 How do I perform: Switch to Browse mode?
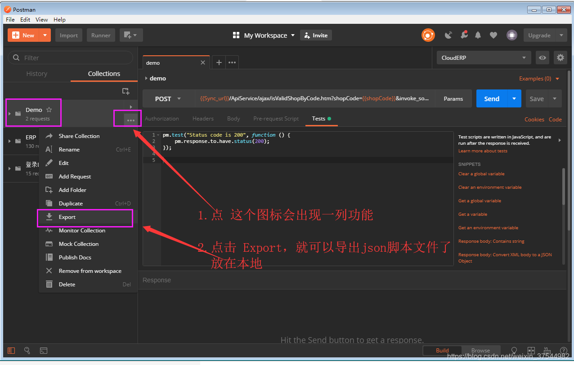click(480, 351)
